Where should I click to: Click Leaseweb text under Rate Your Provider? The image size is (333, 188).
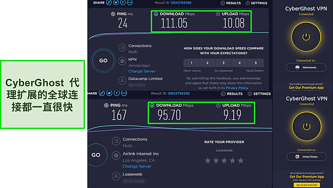(x=224, y=150)
